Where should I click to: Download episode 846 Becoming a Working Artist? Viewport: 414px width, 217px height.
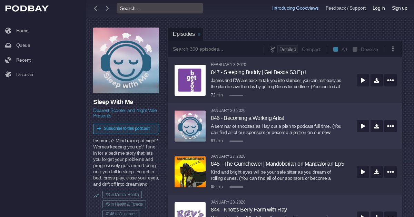(377, 126)
